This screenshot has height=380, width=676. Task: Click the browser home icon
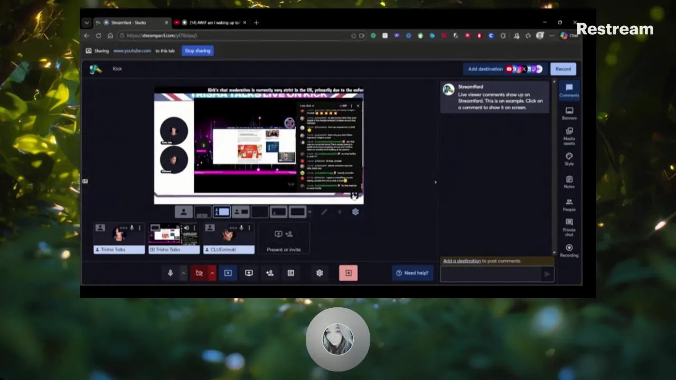pos(110,35)
